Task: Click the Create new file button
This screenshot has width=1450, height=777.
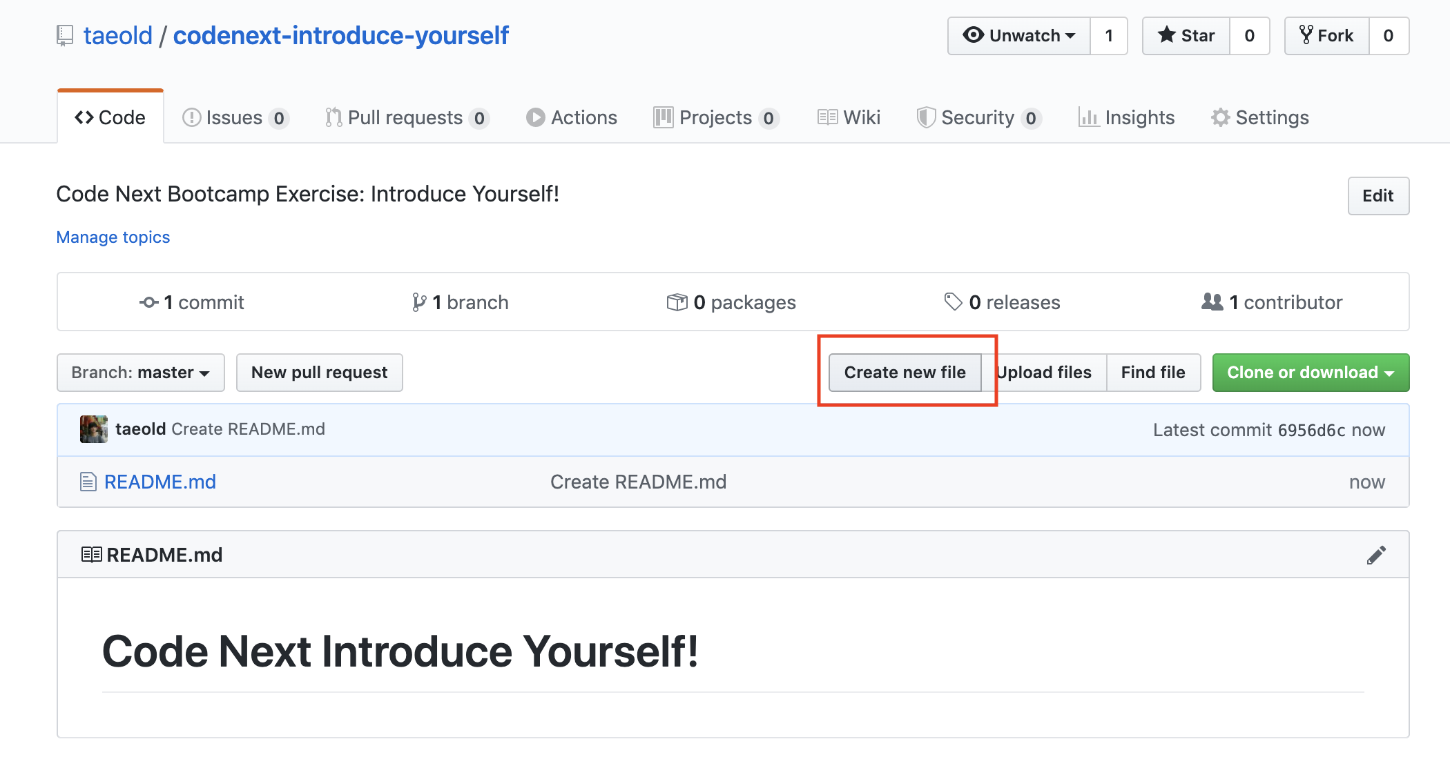Action: pyautogui.click(x=905, y=372)
